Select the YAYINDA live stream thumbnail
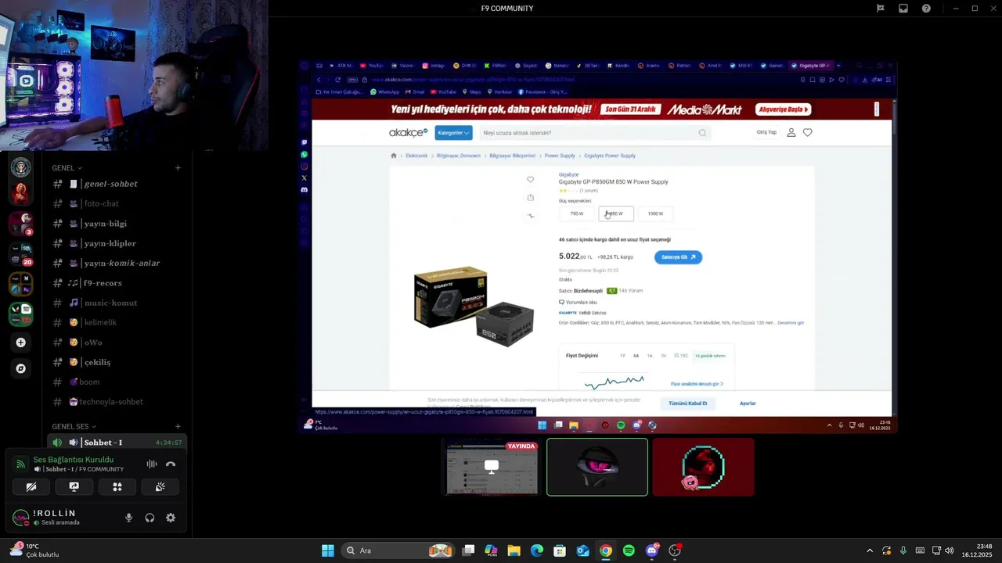 click(492, 468)
